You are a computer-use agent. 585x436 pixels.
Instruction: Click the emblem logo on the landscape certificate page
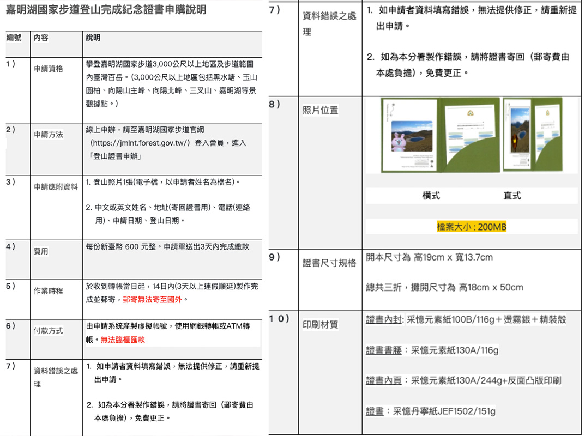(x=469, y=114)
